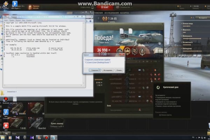Click the Bandicam record icon in taskbar

coord(47,138)
